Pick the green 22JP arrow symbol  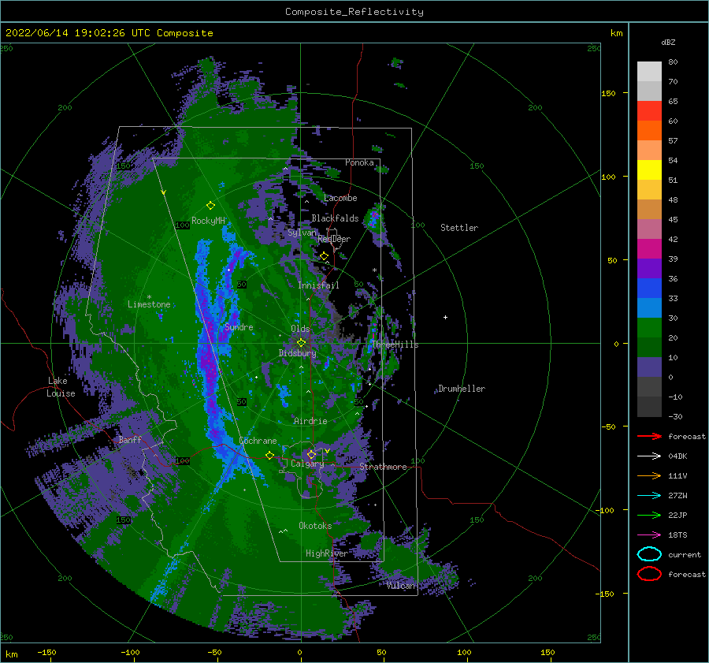(x=649, y=515)
